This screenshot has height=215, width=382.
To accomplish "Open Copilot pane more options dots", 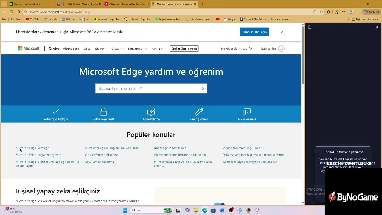I will coord(371,27).
